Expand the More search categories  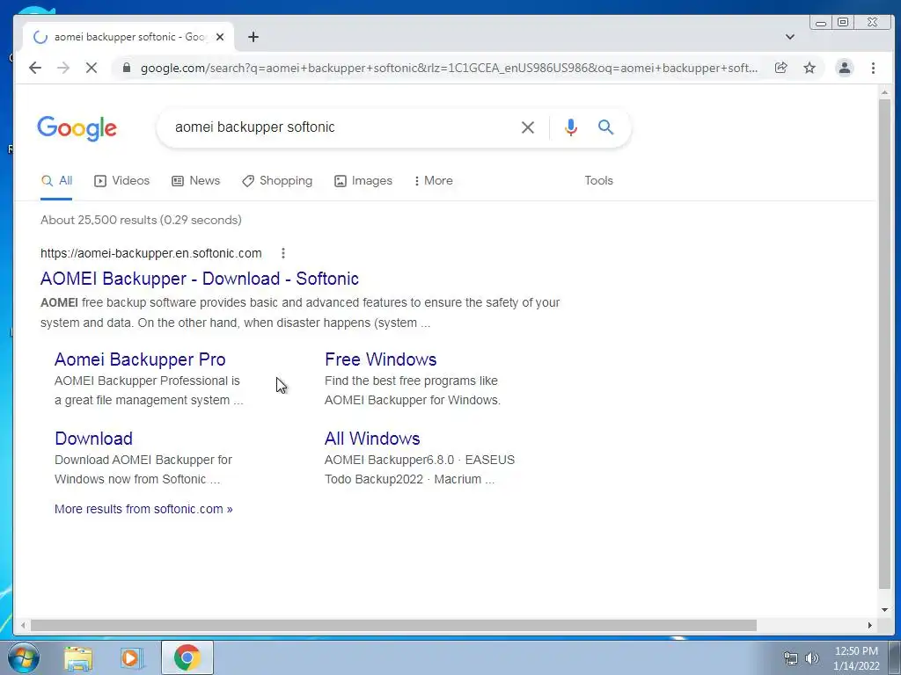click(x=433, y=181)
